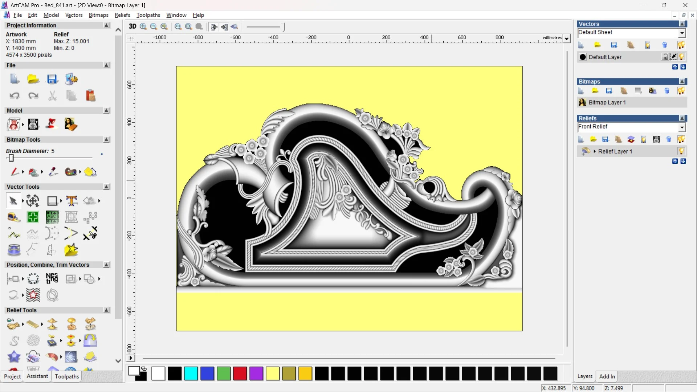Click the Zoom In magnifier icon
697x392 pixels.
[x=143, y=26]
